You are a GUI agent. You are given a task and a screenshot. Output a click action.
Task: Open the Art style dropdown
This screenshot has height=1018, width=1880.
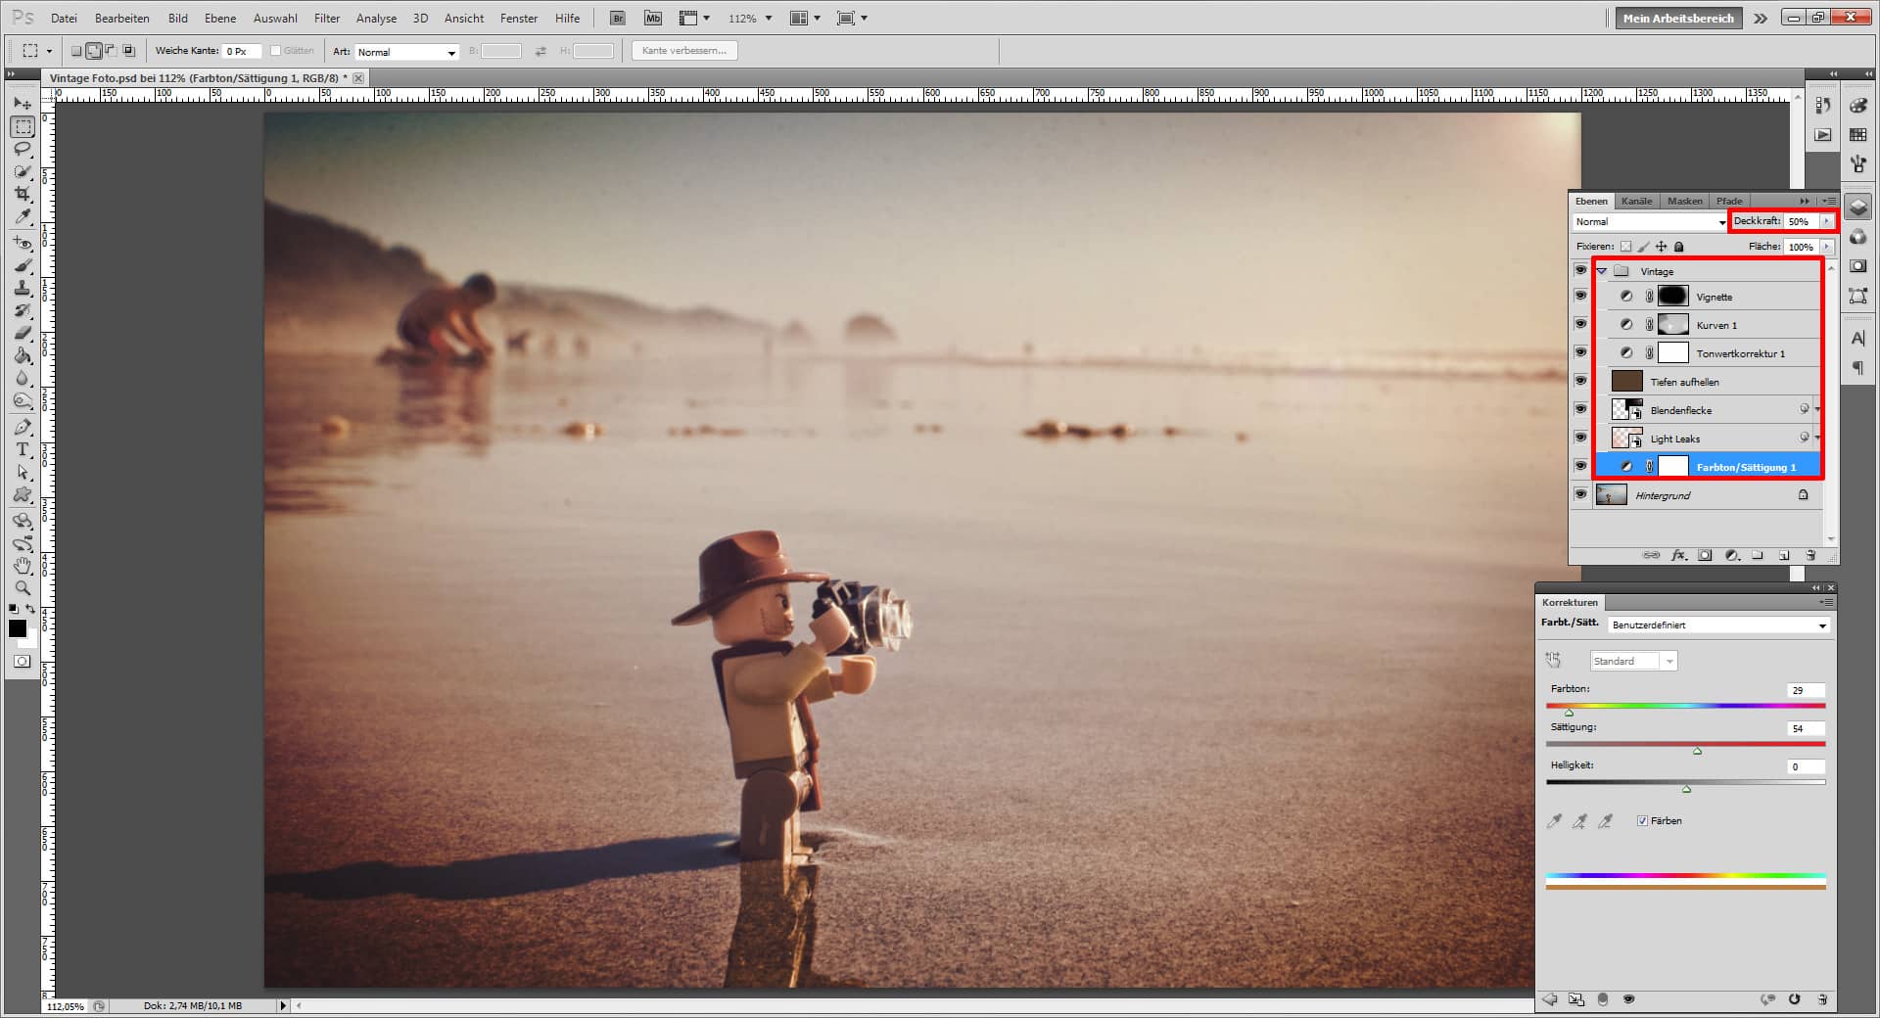[x=406, y=52]
